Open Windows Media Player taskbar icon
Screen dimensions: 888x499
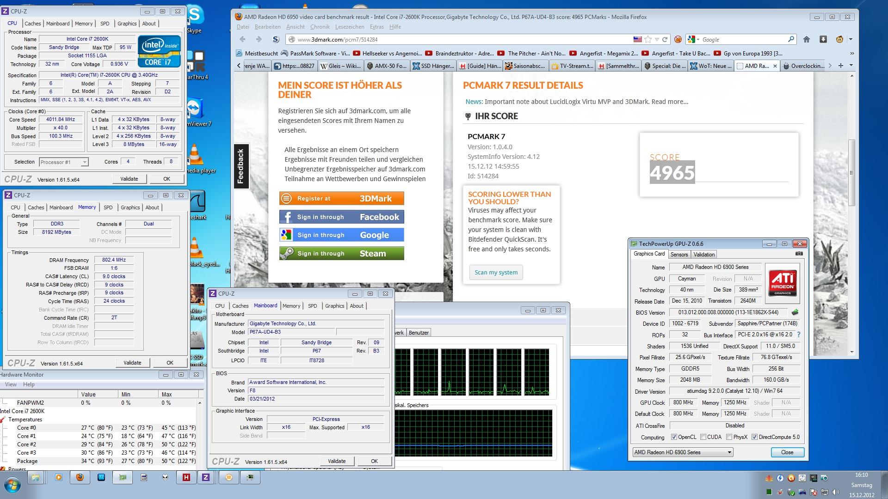pyautogui.click(x=58, y=477)
